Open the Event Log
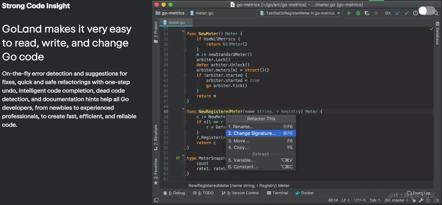This screenshot has height=205, width=442. [x=418, y=193]
